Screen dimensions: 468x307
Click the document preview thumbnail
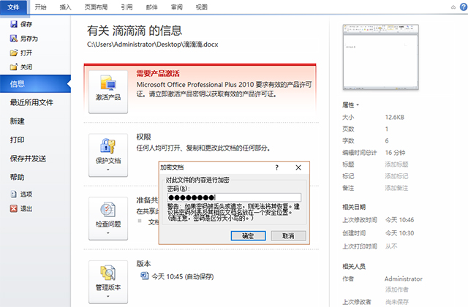tap(380, 57)
